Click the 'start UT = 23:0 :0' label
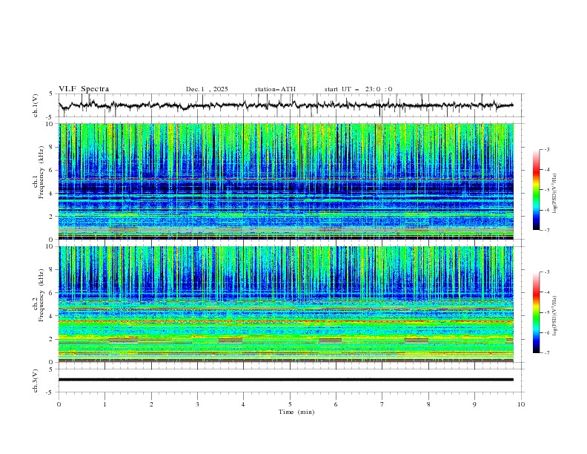 click(x=358, y=89)
